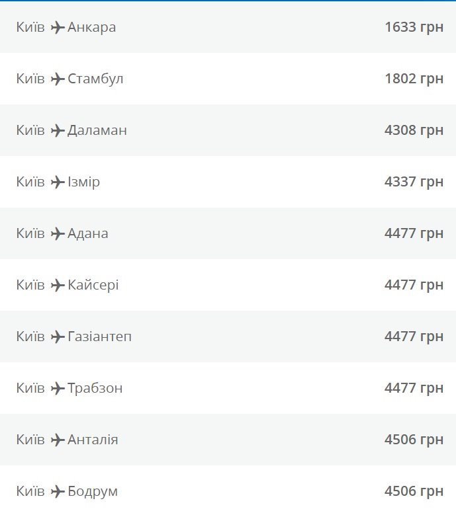
Task: Click the 1802 грн price for Стамбул
Action: [x=414, y=79]
